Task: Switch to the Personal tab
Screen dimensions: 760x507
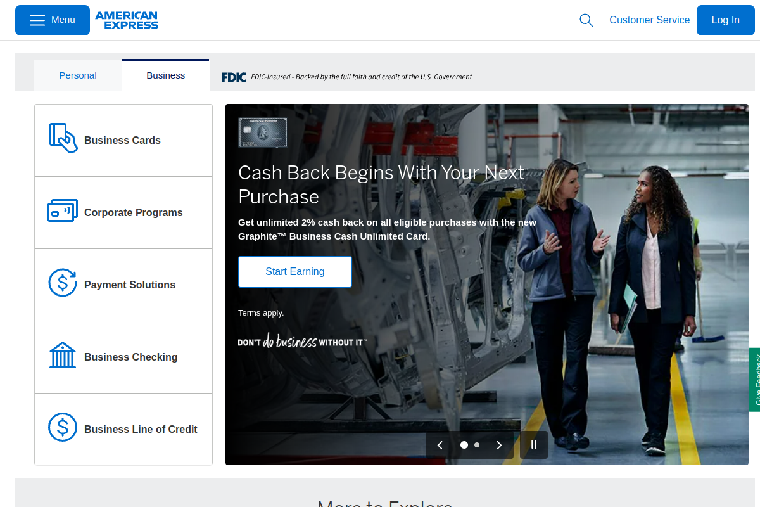Action: click(x=78, y=75)
